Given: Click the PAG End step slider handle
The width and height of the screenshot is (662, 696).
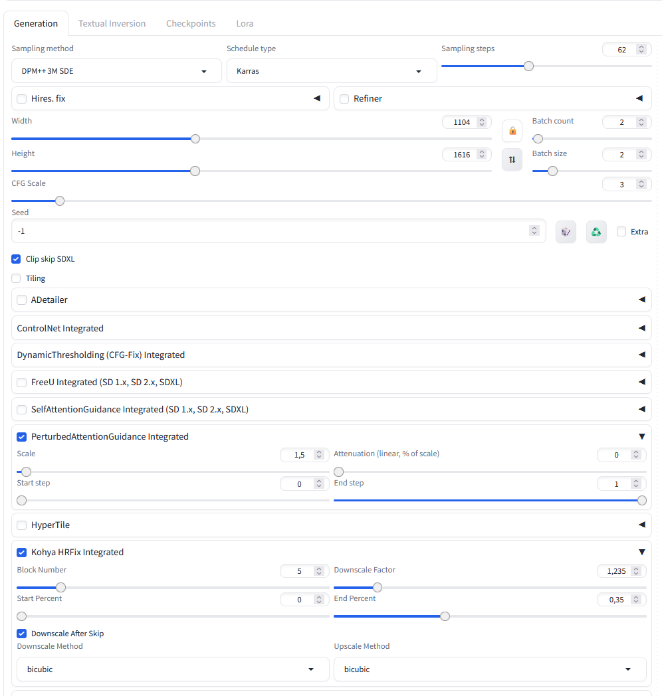Looking at the screenshot, I should click(642, 501).
